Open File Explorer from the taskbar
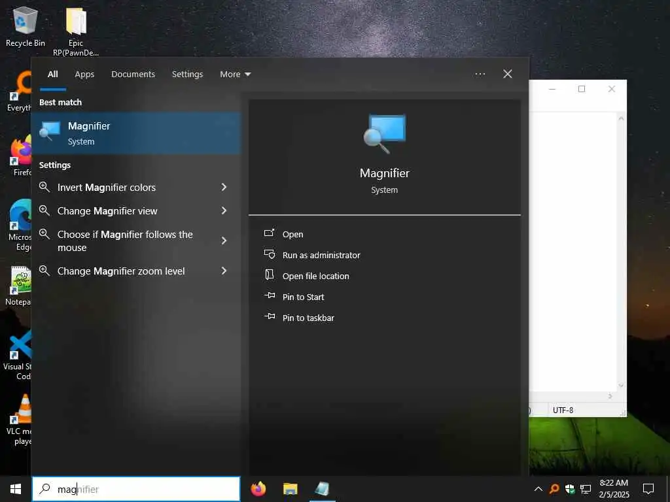 [x=290, y=489]
